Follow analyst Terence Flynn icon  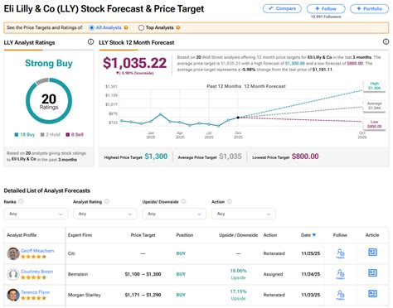coord(341,295)
